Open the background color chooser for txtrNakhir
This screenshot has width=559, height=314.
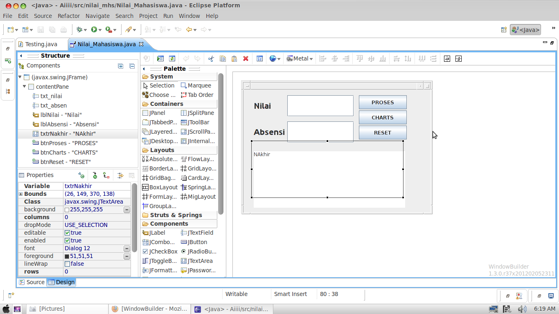[x=126, y=209]
